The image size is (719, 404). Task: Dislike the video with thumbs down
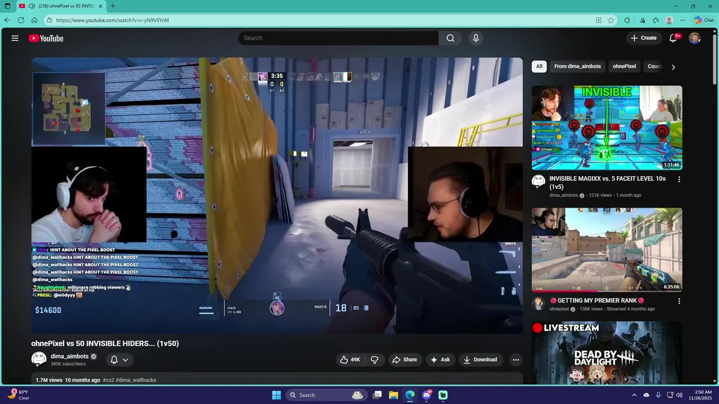[x=375, y=360]
